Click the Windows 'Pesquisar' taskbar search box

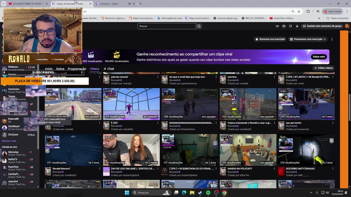[151, 193]
